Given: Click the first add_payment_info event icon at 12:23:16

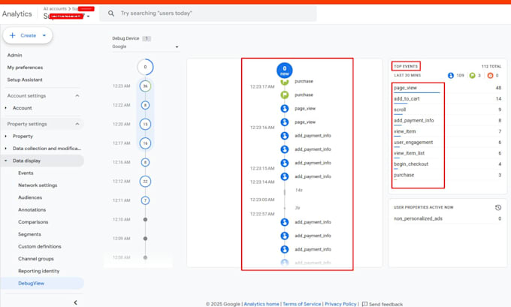Looking at the screenshot, I should pyautogui.click(x=285, y=135).
